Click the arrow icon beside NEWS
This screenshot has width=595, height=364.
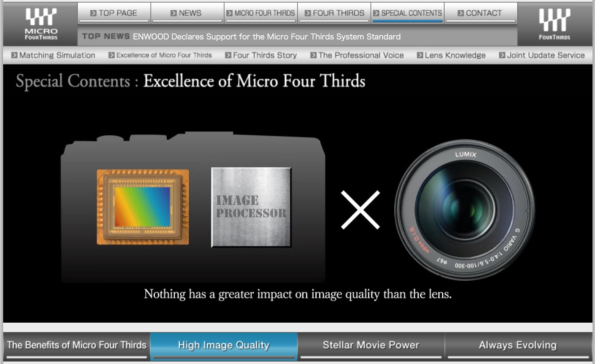173,13
